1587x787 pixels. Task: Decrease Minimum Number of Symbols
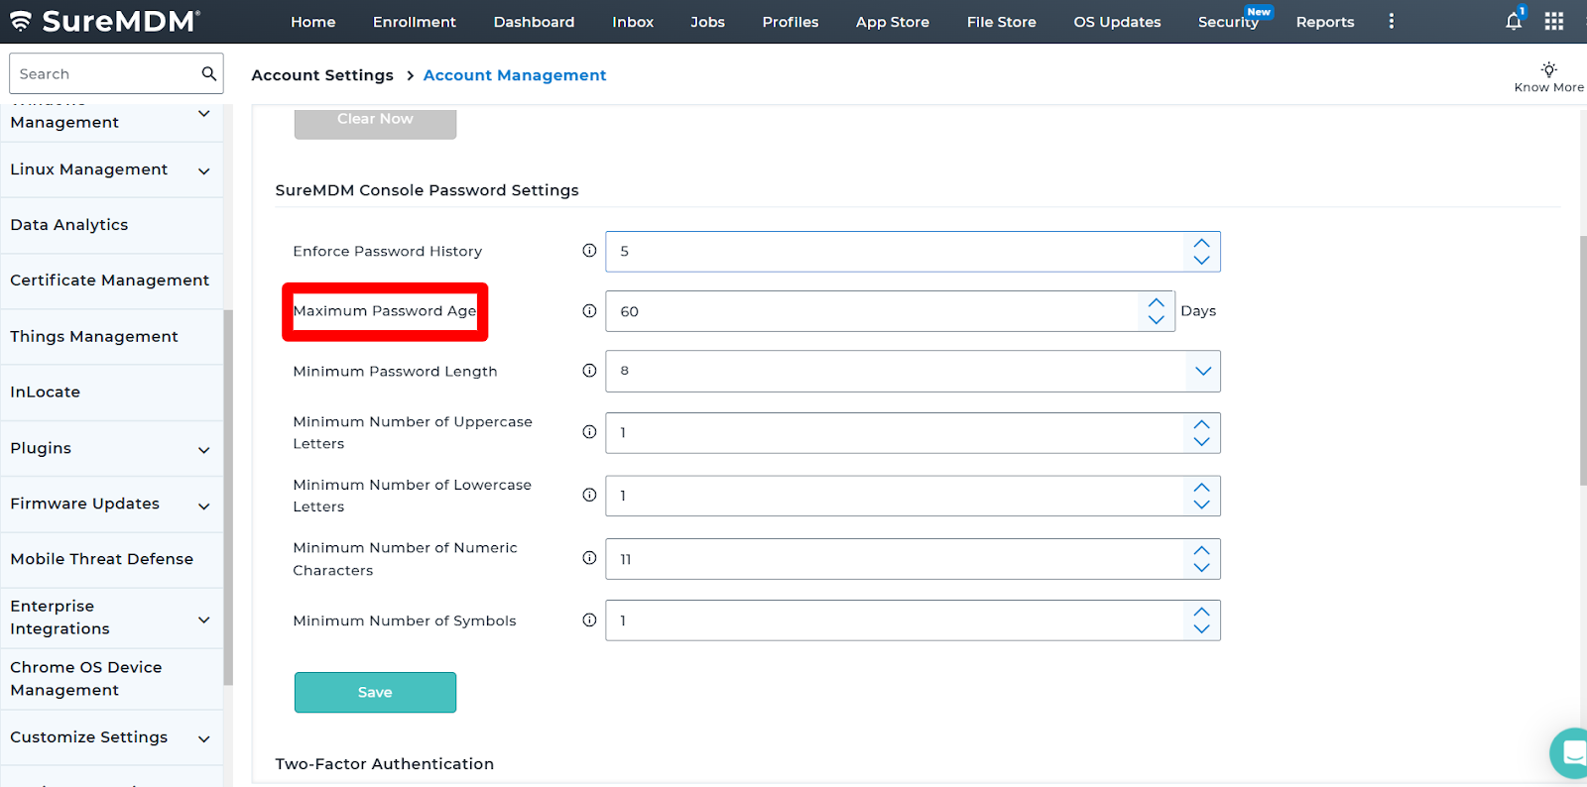1201,629
